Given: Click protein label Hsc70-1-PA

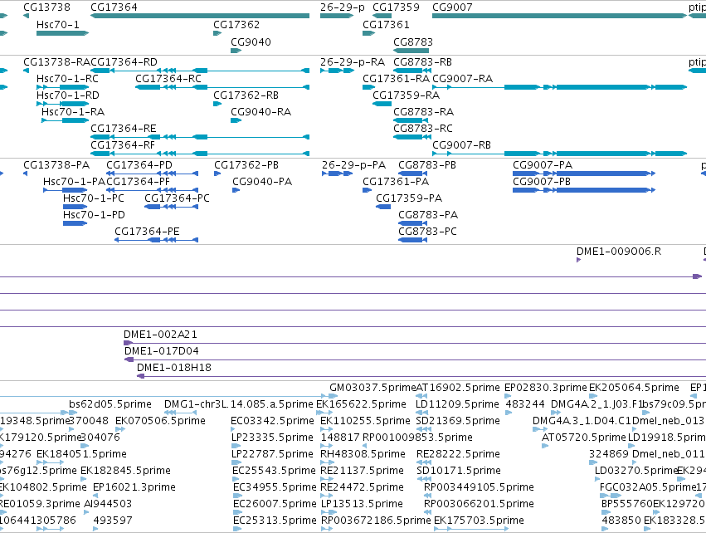Looking at the screenshot, I should click(x=74, y=182).
